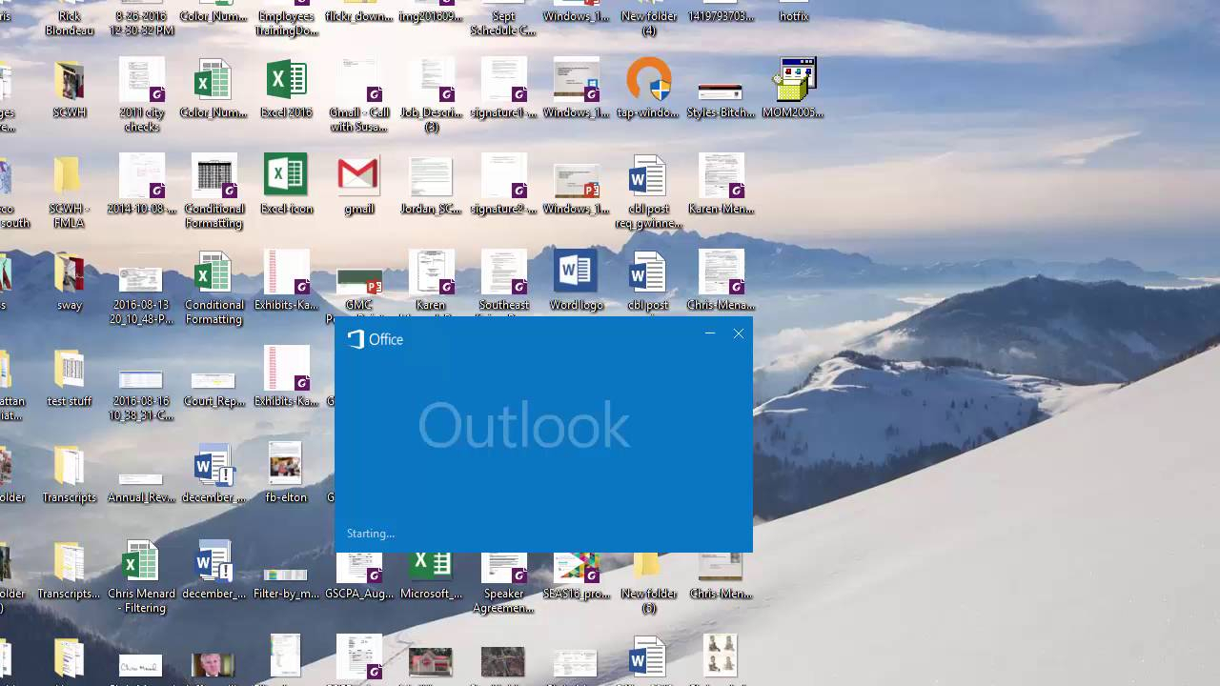1220x686 pixels.
Task: Click the Employees TrainingDo... label
Action: coord(286,23)
